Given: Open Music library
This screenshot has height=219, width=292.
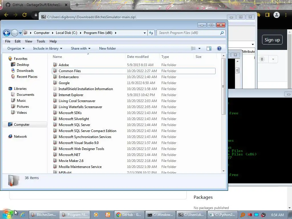Looking at the screenshot, I should 21,101.
